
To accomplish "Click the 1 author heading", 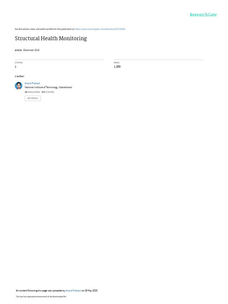I will (20, 76).
